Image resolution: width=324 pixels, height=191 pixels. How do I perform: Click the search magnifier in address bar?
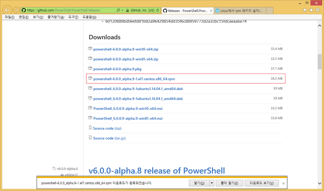pos(118,10)
